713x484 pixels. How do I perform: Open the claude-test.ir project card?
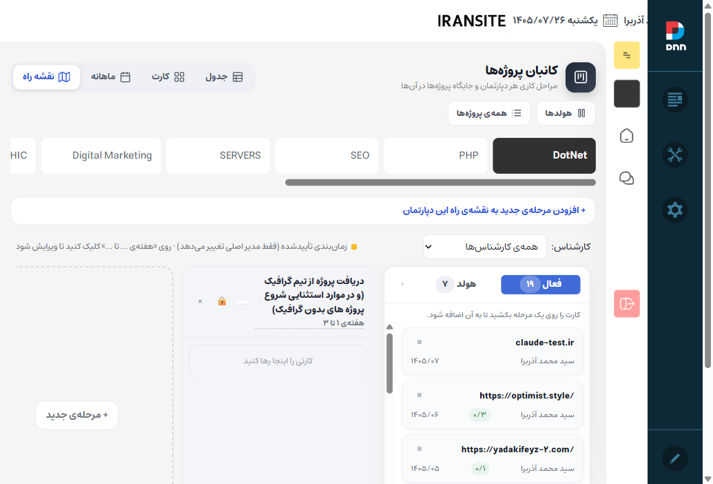coord(493,351)
